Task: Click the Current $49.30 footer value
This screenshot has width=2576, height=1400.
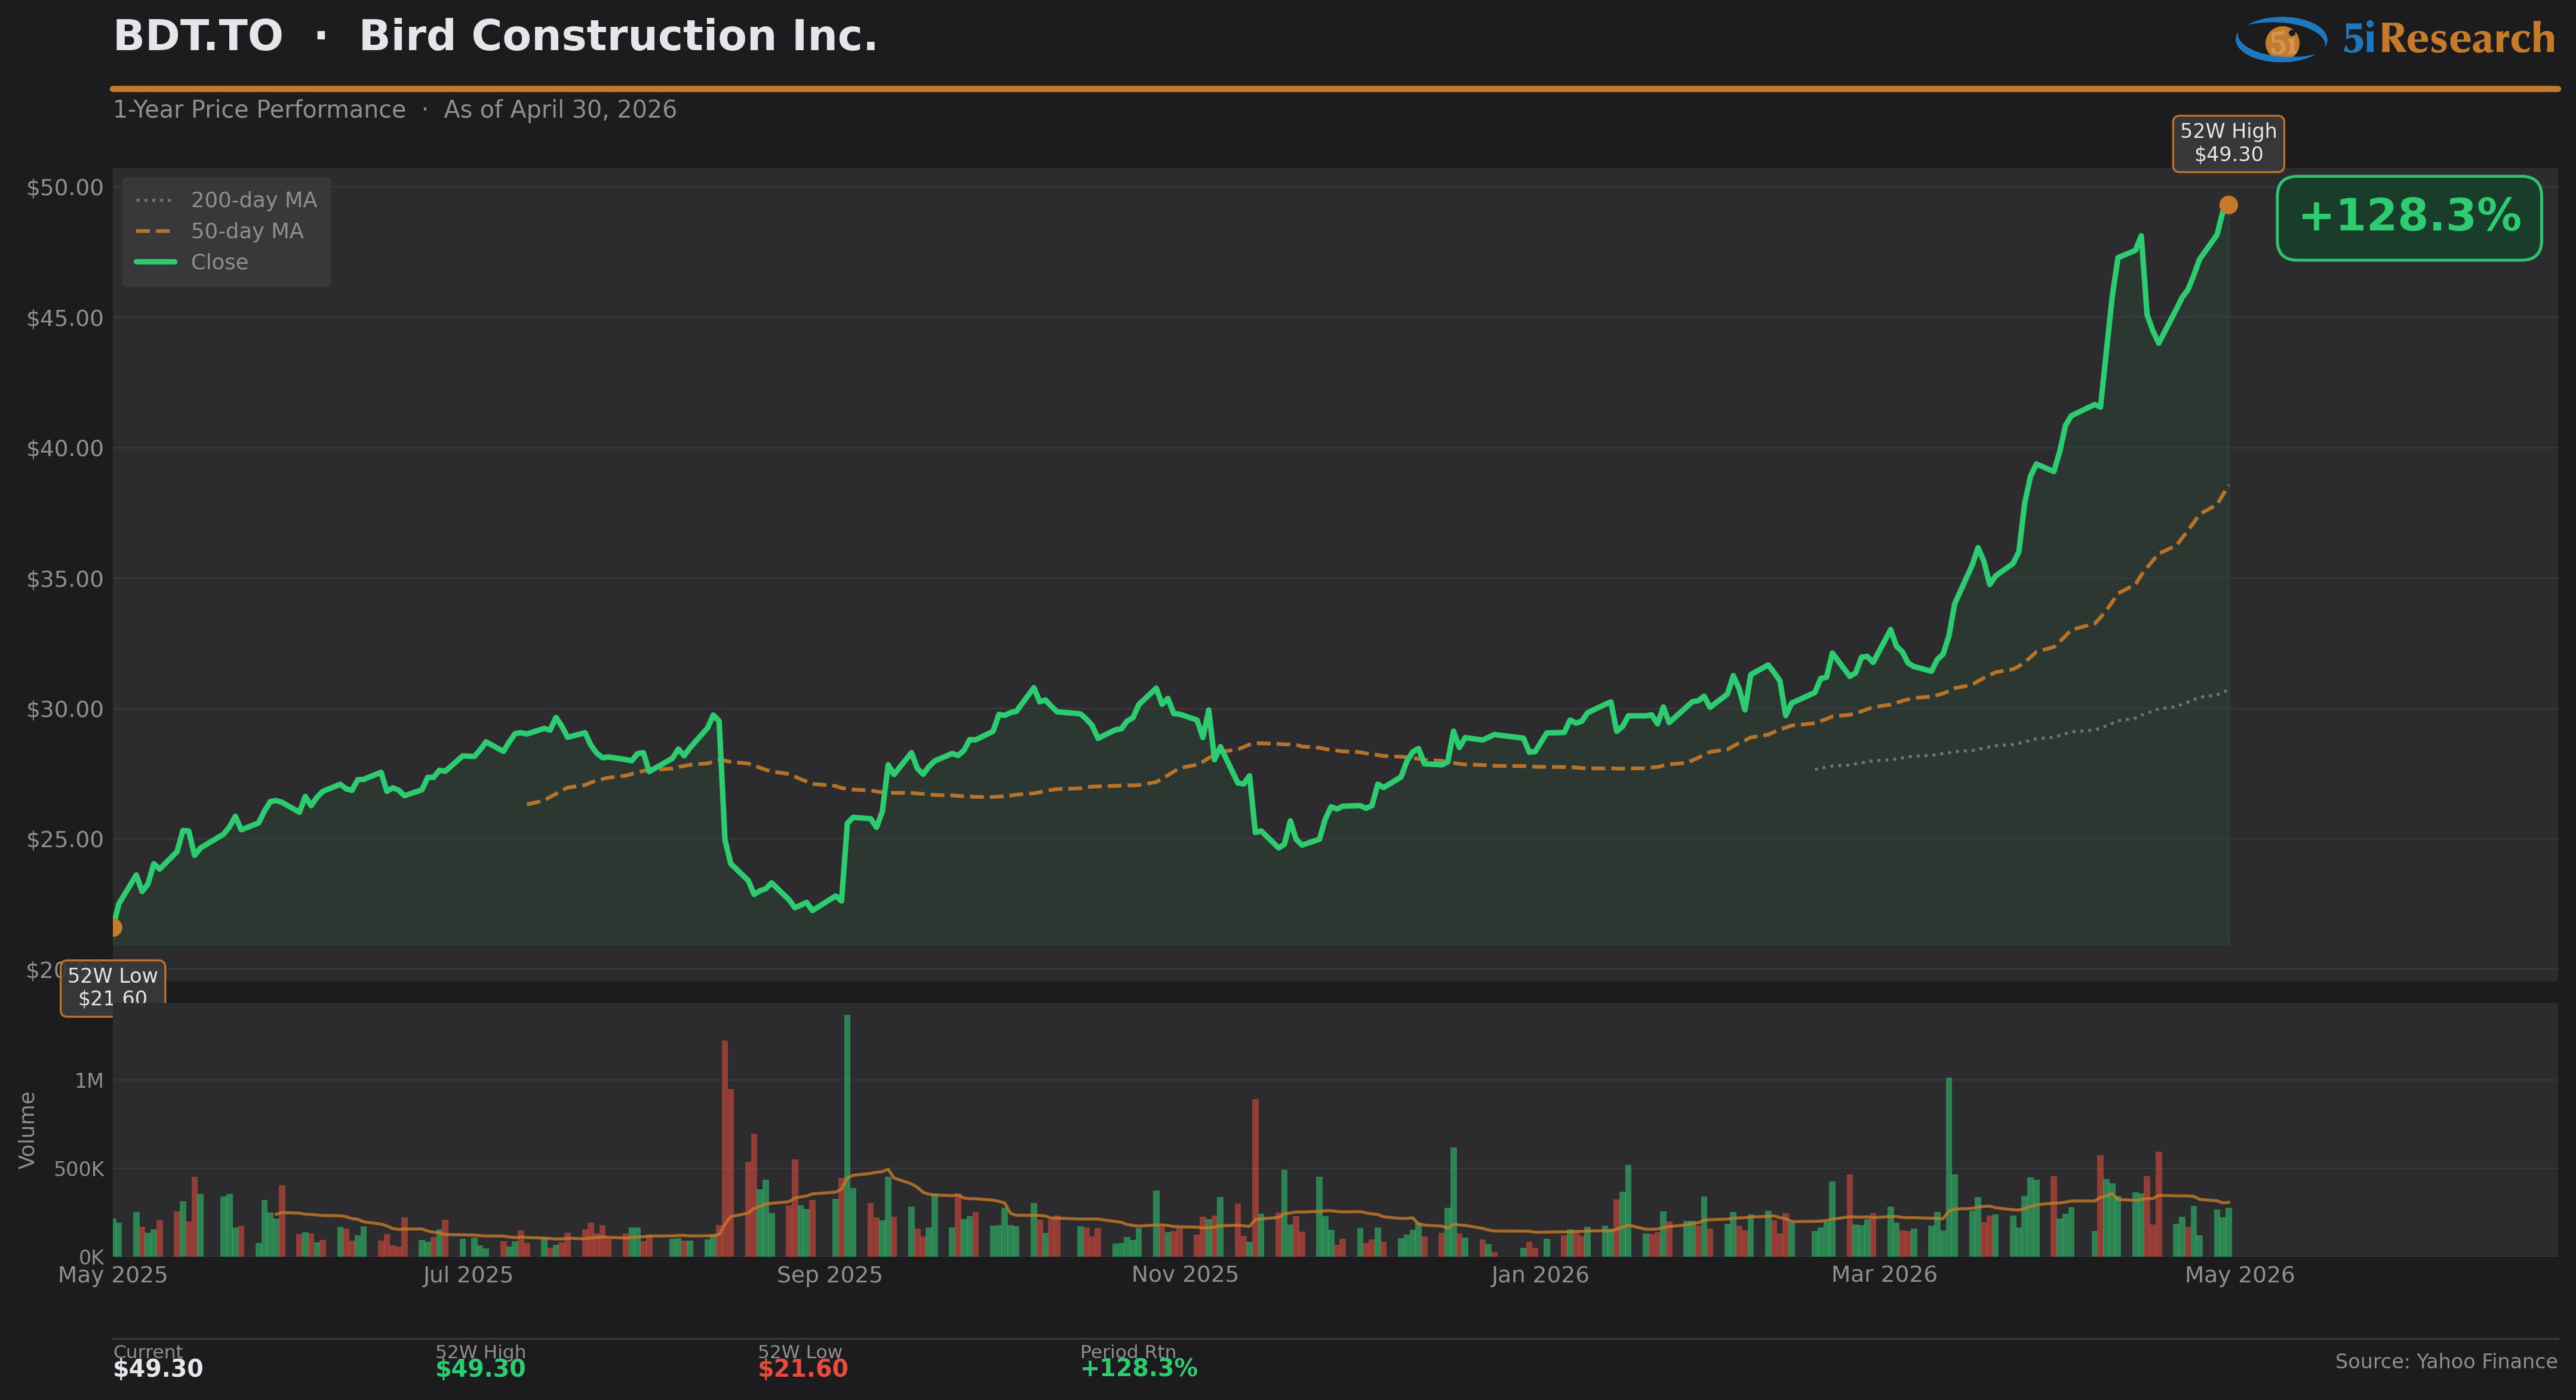Action: (x=158, y=1369)
